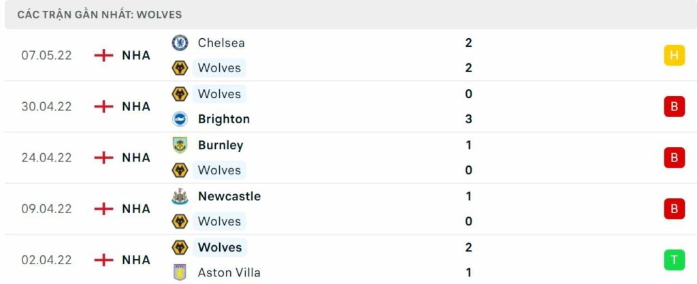The width and height of the screenshot is (697, 284).
Task: Click the Brighton club crest icon
Action: coord(180,119)
